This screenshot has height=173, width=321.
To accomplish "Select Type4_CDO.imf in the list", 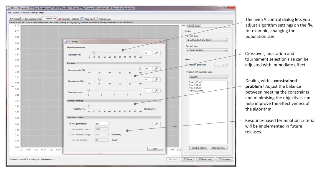I will point(196,91).
